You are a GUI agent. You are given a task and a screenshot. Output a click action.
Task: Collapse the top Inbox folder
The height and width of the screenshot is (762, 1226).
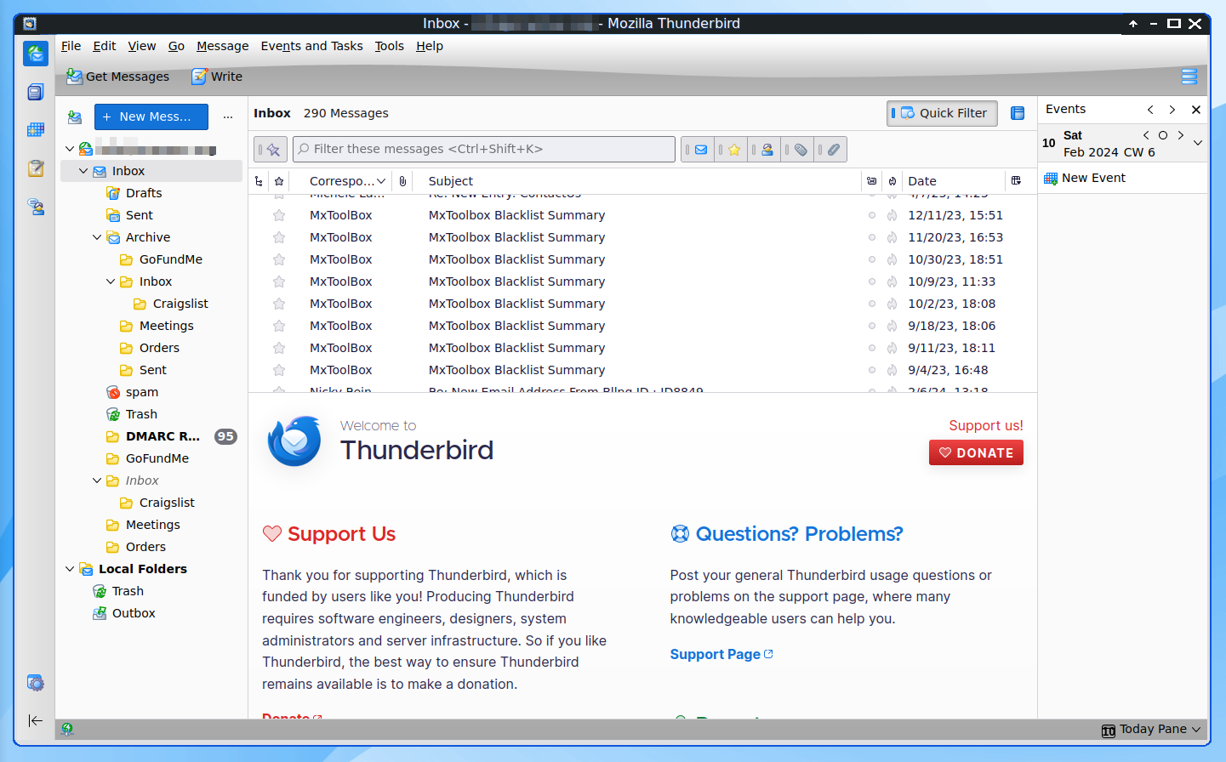click(83, 171)
